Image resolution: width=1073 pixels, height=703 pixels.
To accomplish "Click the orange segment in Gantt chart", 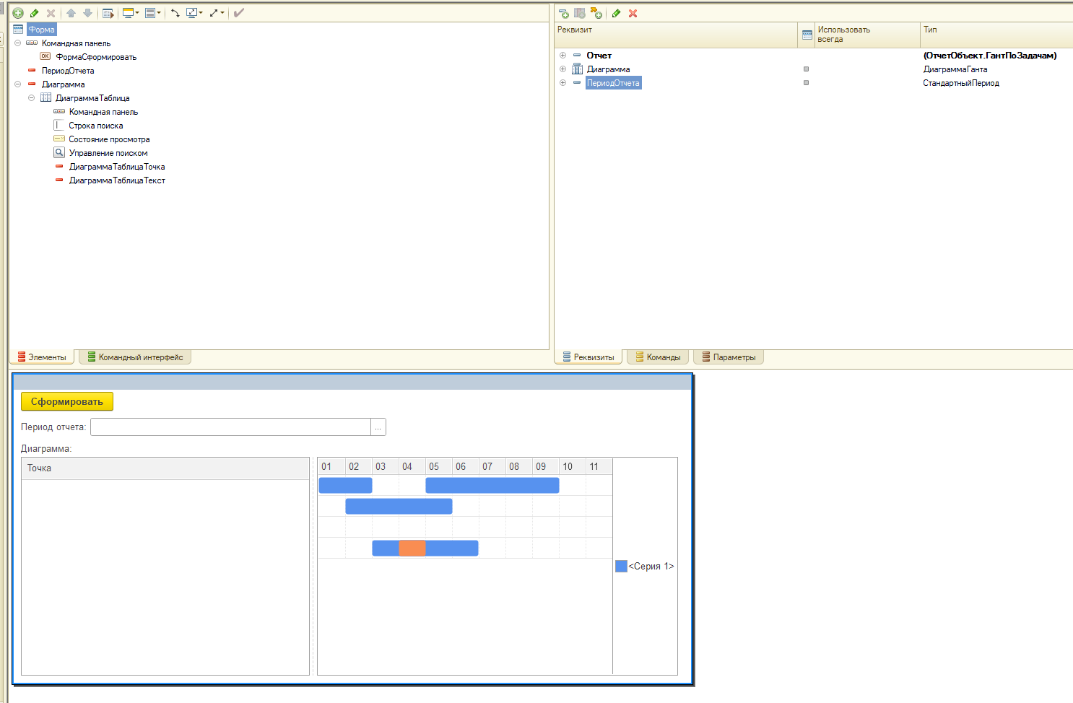I will pyautogui.click(x=412, y=548).
